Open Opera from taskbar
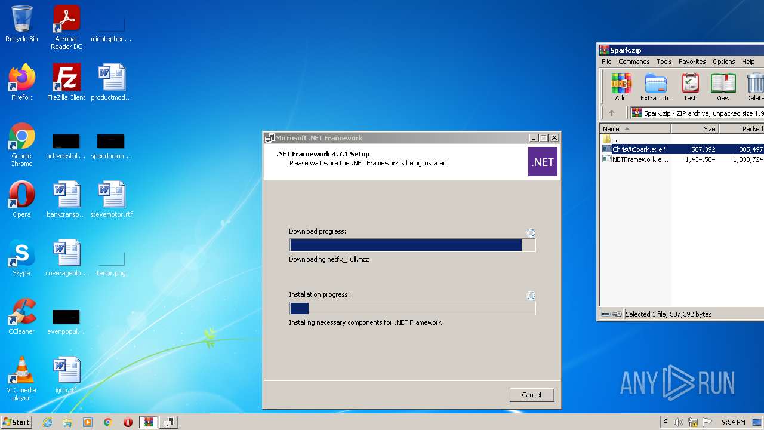The height and width of the screenshot is (430, 764). pos(128,422)
